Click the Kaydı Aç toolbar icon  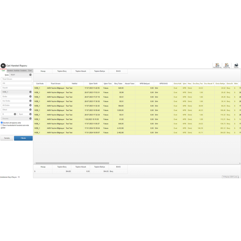226,65
